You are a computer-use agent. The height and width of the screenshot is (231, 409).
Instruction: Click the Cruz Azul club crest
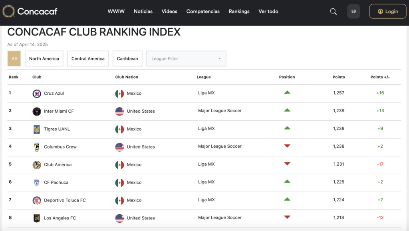37,94
